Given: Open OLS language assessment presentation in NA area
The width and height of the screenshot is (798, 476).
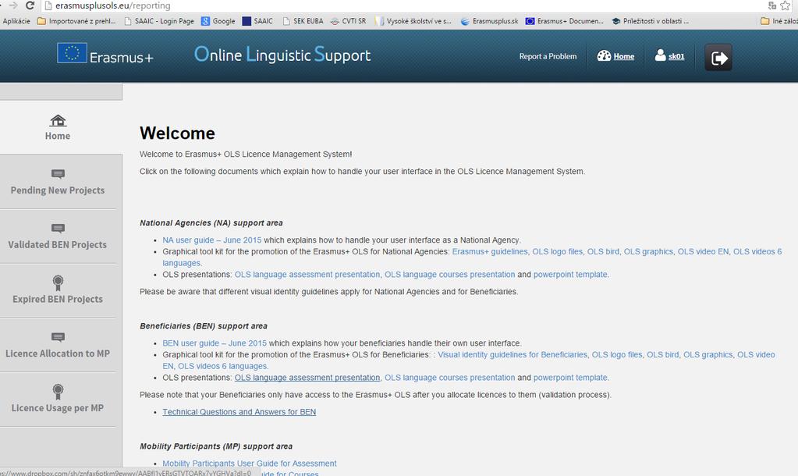Looking at the screenshot, I should (307, 275).
